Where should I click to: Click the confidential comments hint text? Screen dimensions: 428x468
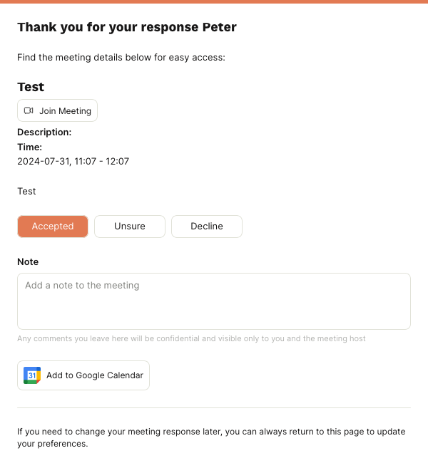tap(191, 338)
